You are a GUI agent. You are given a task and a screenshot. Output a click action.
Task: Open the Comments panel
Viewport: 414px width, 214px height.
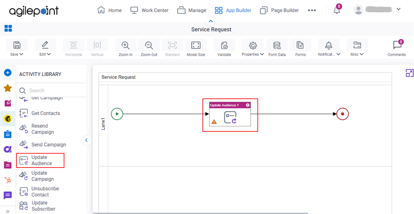(x=397, y=48)
